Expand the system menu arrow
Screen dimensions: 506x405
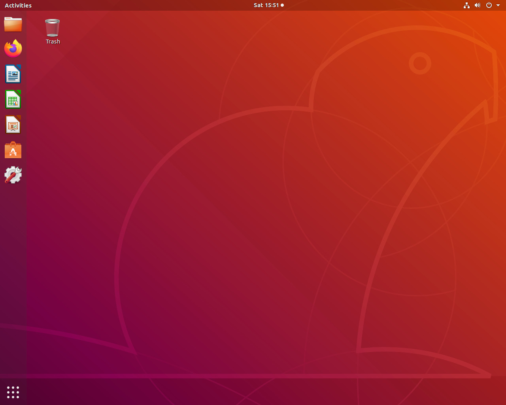pos(498,5)
